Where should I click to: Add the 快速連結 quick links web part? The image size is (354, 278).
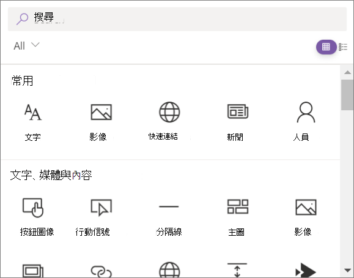coord(169,121)
